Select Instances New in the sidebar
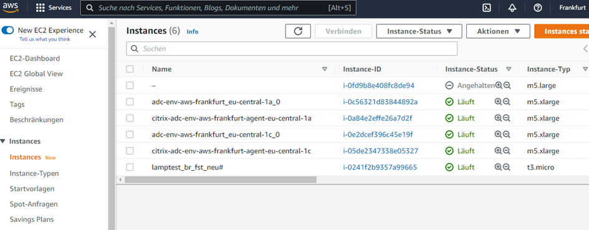Image resolution: width=589 pixels, height=230 pixels. 25,157
